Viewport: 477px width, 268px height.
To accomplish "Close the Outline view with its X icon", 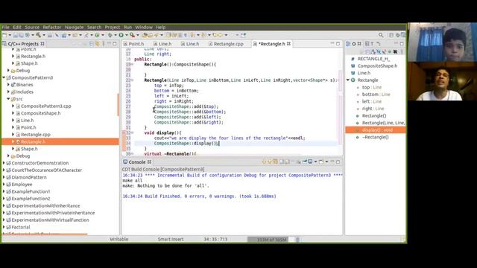I will pos(359,44).
